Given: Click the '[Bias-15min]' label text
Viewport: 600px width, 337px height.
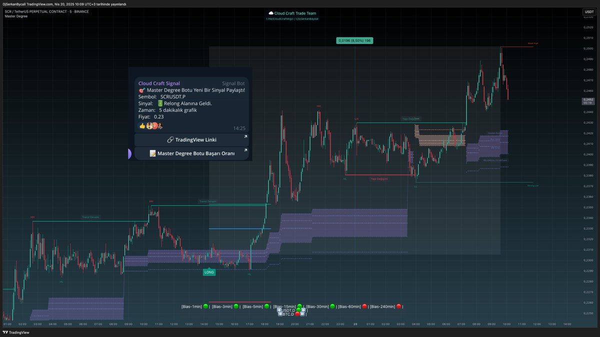Looking at the screenshot, I should (x=284, y=306).
